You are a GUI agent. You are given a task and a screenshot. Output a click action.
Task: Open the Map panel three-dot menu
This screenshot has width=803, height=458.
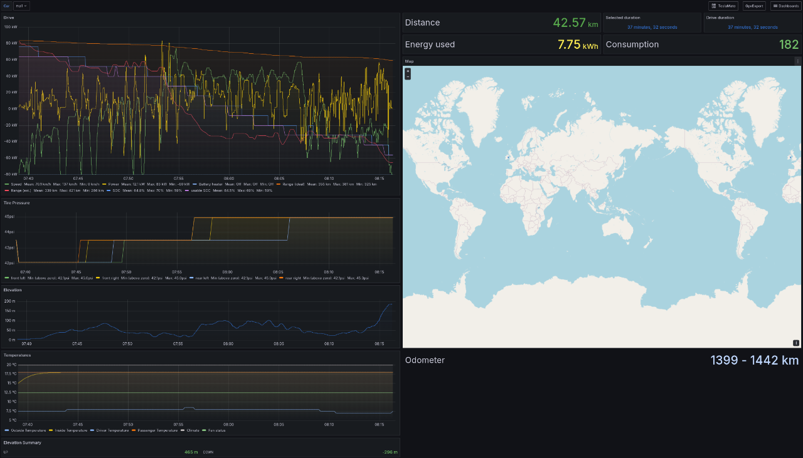coord(797,61)
